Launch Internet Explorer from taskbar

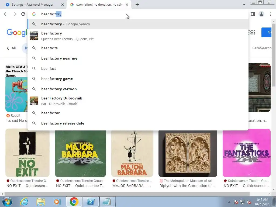(x=24, y=202)
